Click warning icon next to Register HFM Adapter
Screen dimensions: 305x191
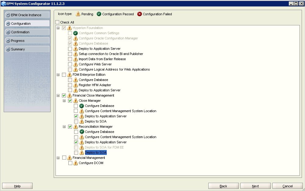[75, 85]
